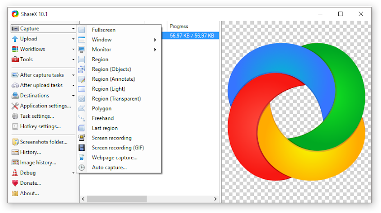Expand the Monitor capture submenu arrow

click(x=155, y=50)
